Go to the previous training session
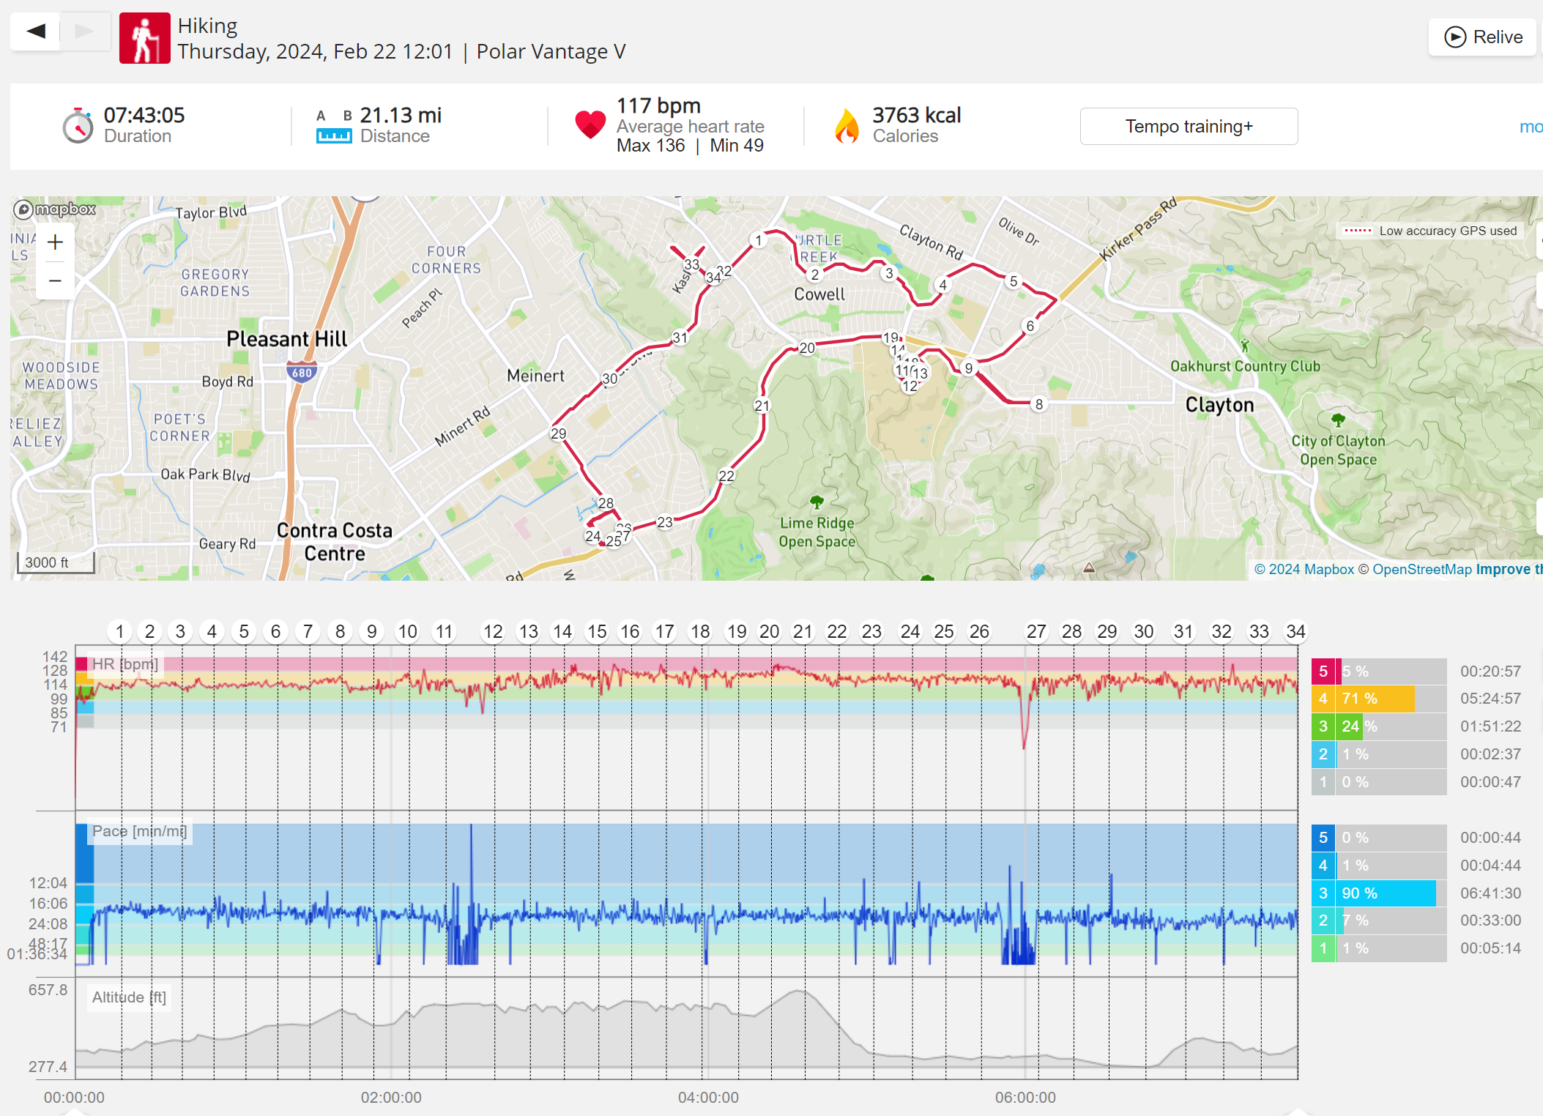 pyautogui.click(x=35, y=31)
